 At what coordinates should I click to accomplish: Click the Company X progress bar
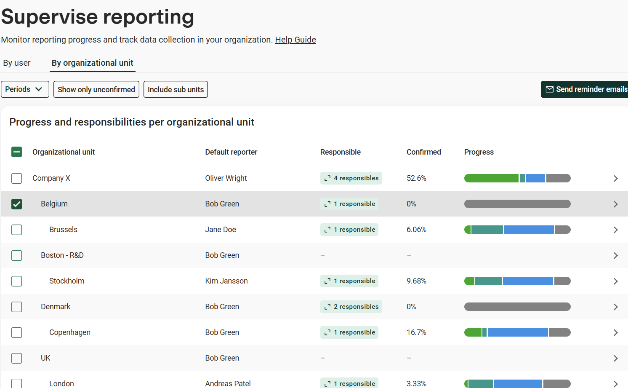(x=517, y=178)
